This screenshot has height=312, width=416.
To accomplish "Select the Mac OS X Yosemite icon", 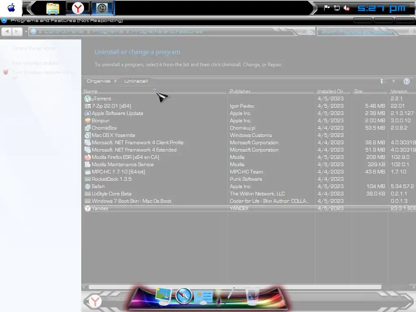I will click(x=88, y=135).
